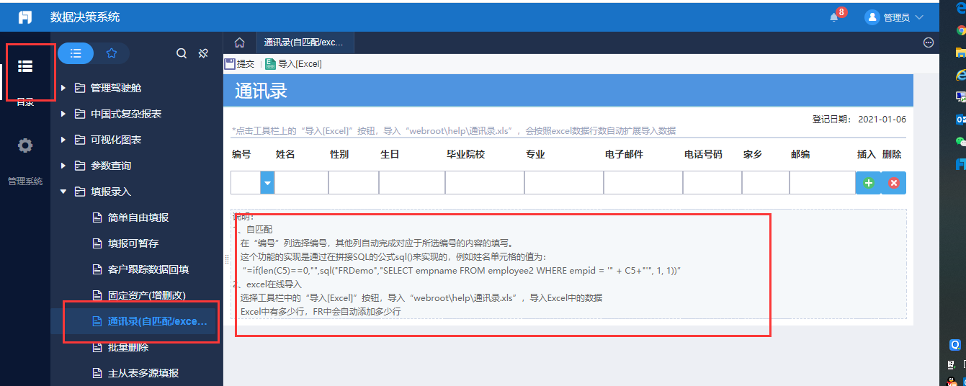The width and height of the screenshot is (966, 386).
Task: Click the pin icon in directory panel
Action: pos(203,53)
